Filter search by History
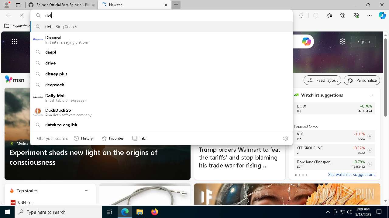Screen dimensions: 389x218 [x=83, y=138]
